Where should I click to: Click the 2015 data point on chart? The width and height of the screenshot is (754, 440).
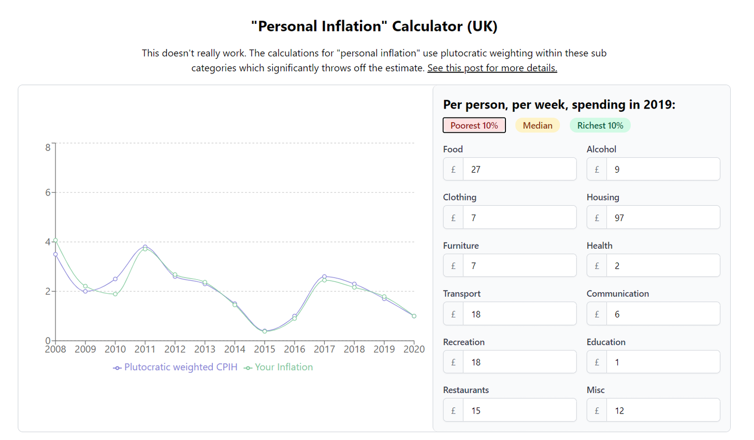point(265,331)
